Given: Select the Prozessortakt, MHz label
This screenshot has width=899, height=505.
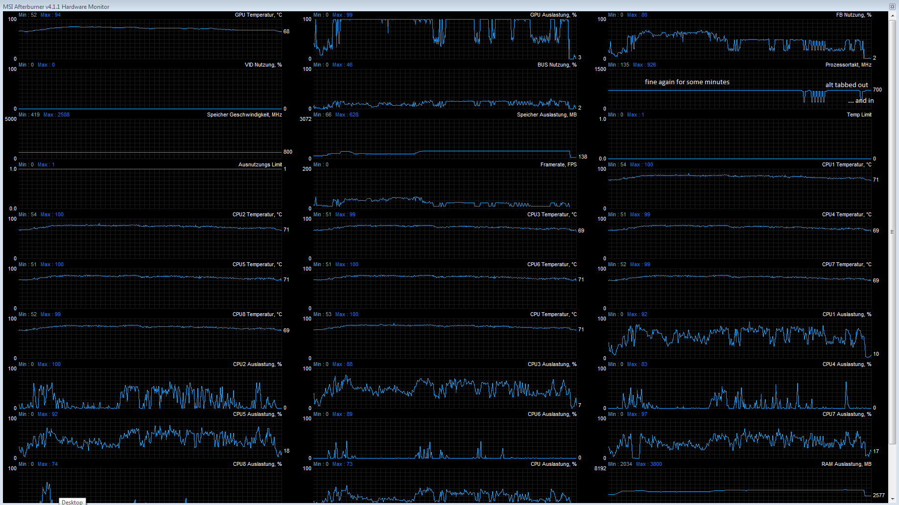Looking at the screenshot, I should [x=848, y=65].
